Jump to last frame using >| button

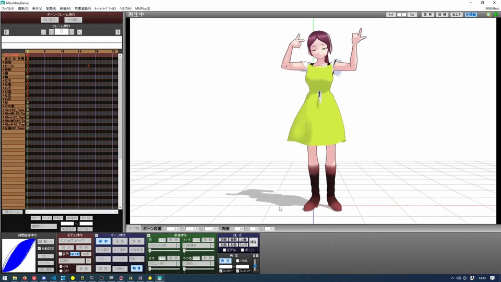[117, 32]
